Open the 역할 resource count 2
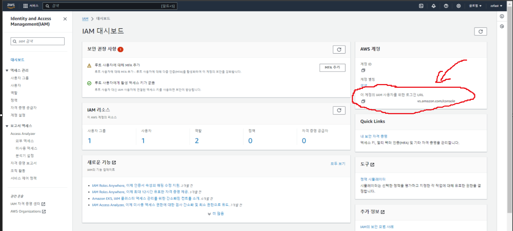The height and width of the screenshot is (231, 513). [197, 141]
